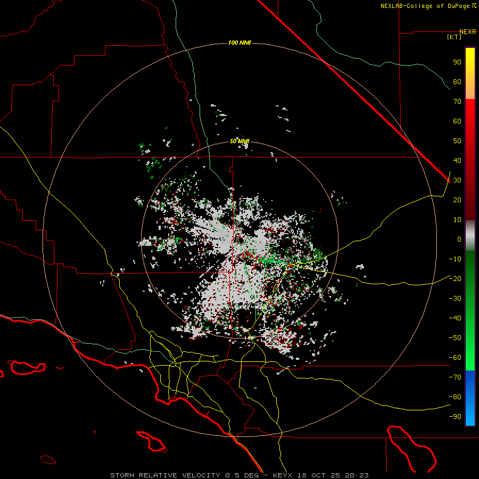Click the 70 value on the velocity scale
Screen dimensions: 479x479
[457, 102]
